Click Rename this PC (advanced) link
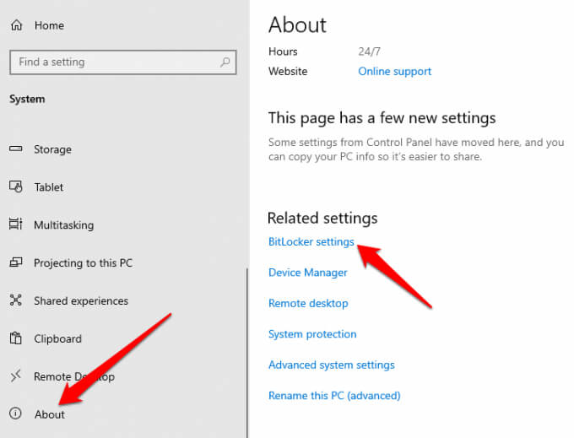This screenshot has width=574, height=438. [x=333, y=395]
